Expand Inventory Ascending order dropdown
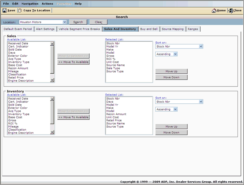This screenshot has height=185, width=244. pos(175,109)
